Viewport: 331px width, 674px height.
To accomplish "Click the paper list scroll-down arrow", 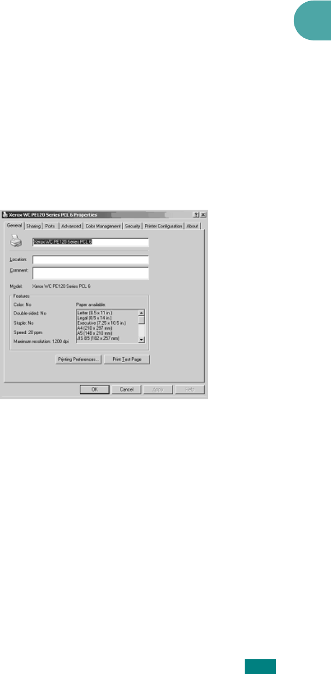I will (141, 339).
